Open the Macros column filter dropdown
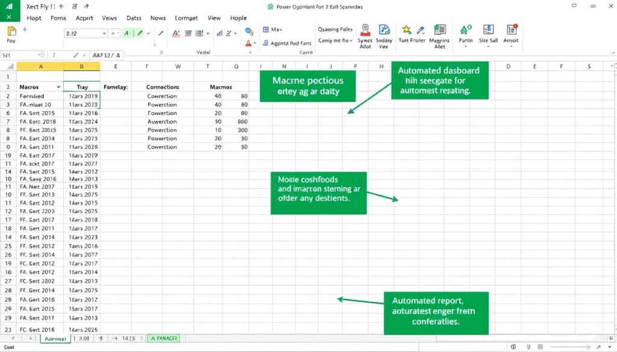617x352 pixels. click(58, 87)
